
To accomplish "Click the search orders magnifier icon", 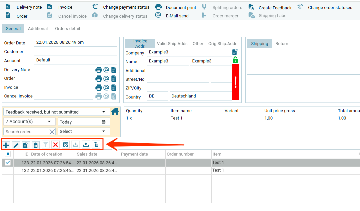I will 66,145.
